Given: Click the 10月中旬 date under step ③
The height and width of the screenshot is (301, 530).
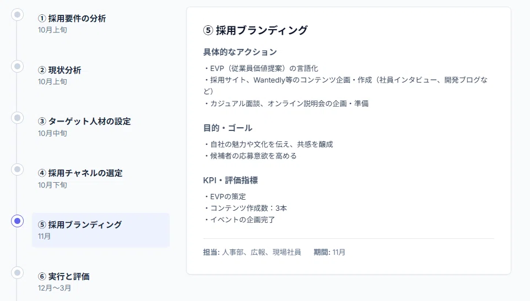Looking at the screenshot, I should click(52, 133).
